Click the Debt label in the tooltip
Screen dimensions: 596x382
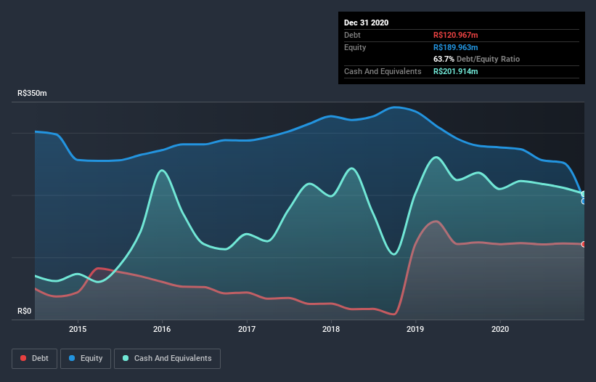tap(352, 35)
